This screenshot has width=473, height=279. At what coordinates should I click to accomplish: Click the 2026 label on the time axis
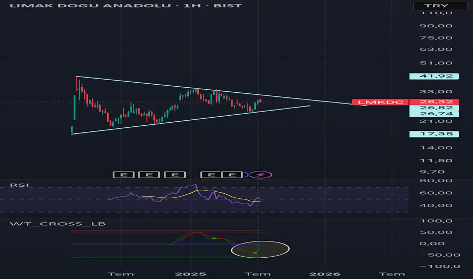pos(325,274)
